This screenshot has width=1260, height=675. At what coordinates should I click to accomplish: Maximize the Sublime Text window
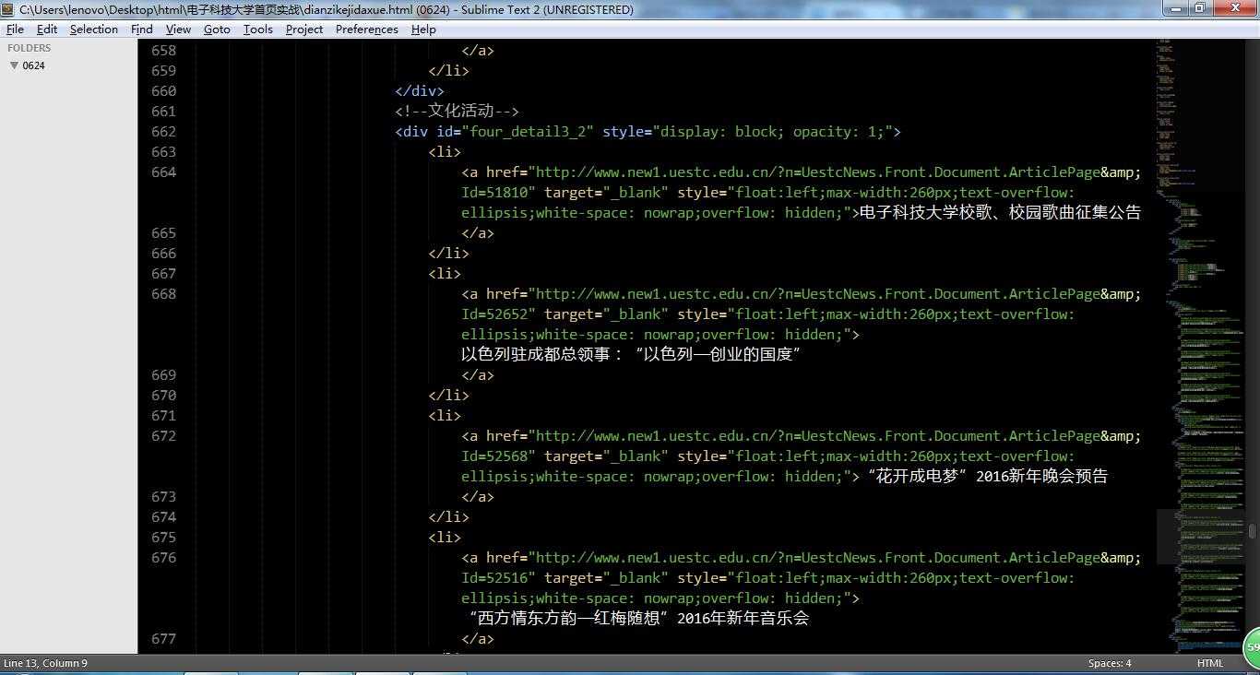(x=1199, y=8)
